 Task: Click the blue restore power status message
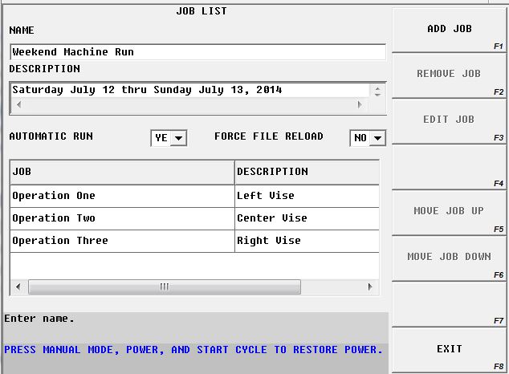point(193,350)
